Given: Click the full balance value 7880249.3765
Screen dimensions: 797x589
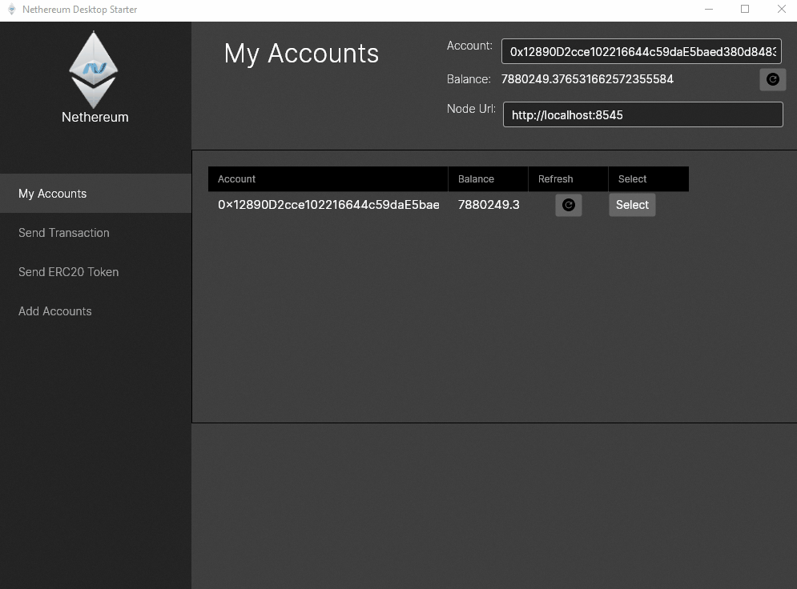Looking at the screenshot, I should coord(587,79).
